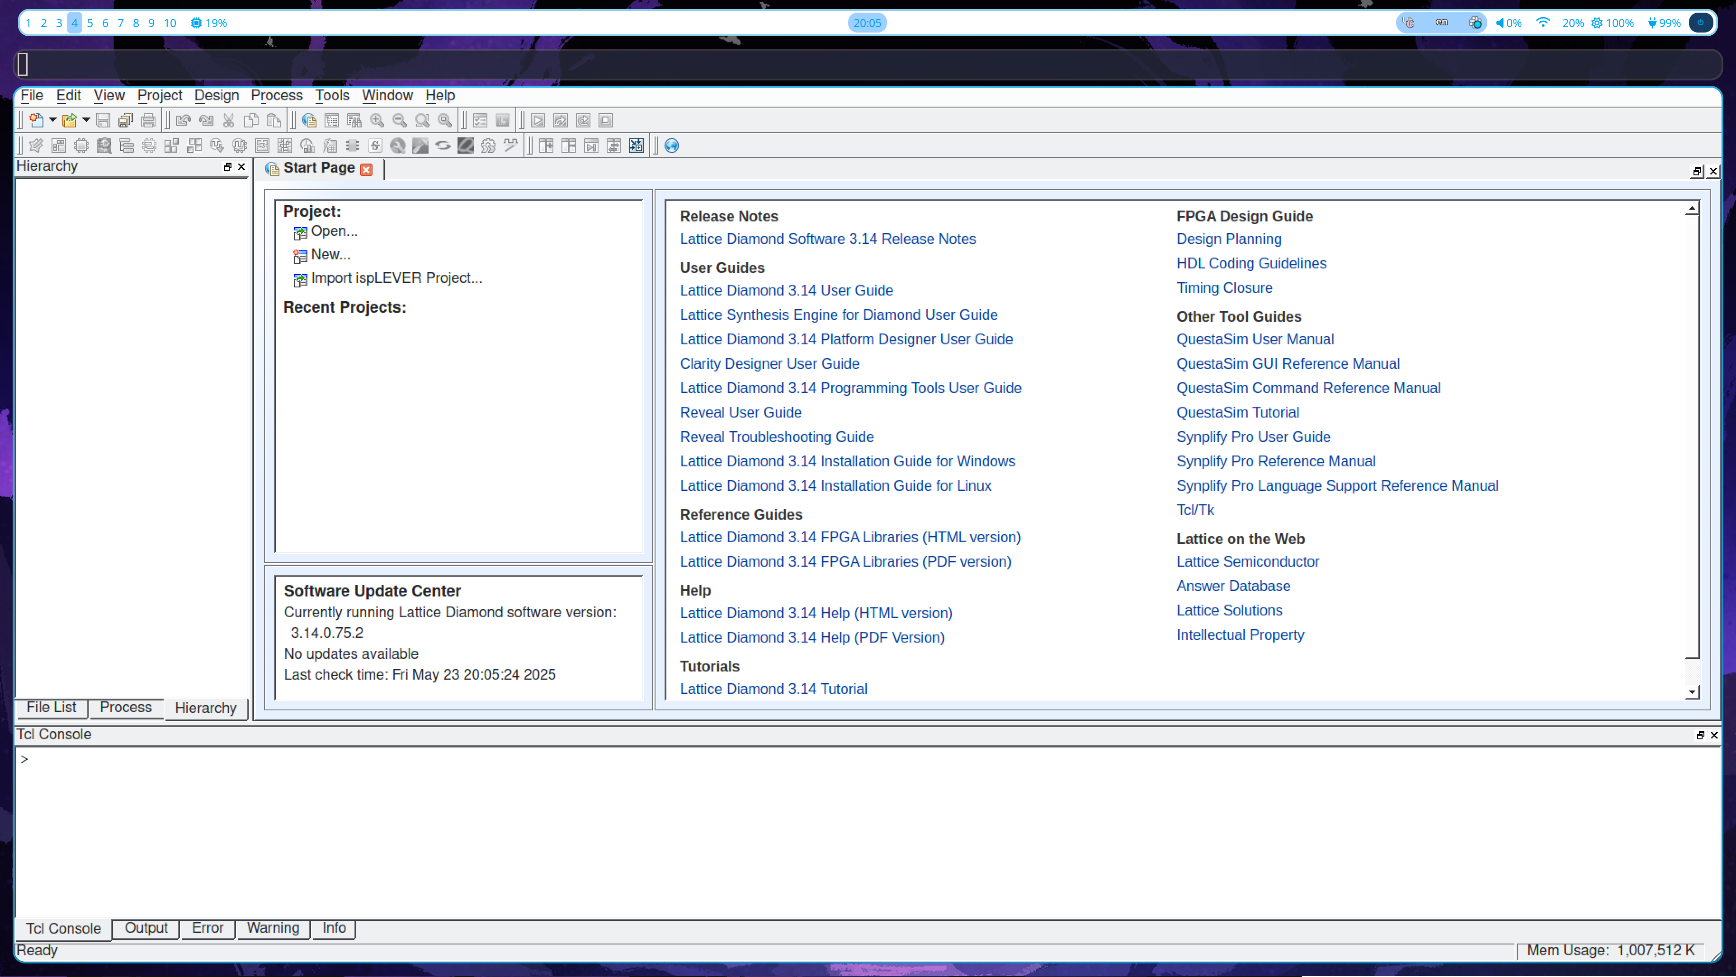Screen dimensions: 1736x977
Task: Click the Paste clipboard icon
Action: pyautogui.click(x=274, y=121)
